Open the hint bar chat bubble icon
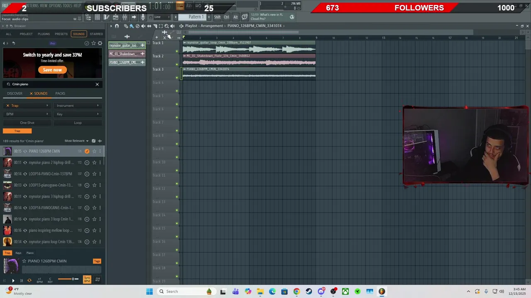Viewport: 531px width, 298px height. point(245,17)
